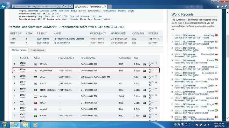
Task: Open address bar dropdown arrow
Action: (66, 6)
